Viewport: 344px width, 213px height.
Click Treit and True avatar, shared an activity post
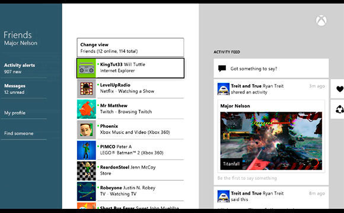(224, 89)
